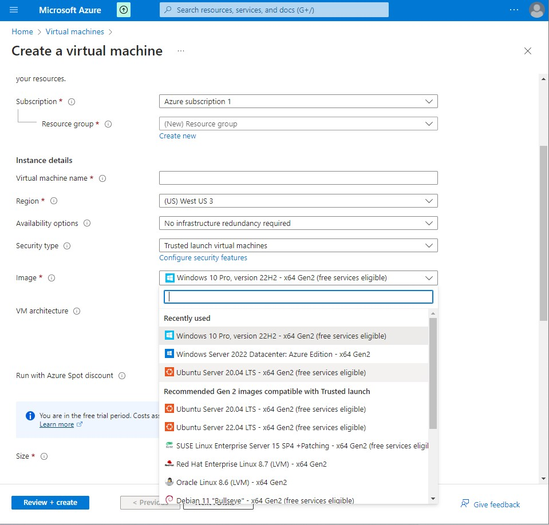Click the info icon beside Azure Spot discount

pyautogui.click(x=121, y=376)
